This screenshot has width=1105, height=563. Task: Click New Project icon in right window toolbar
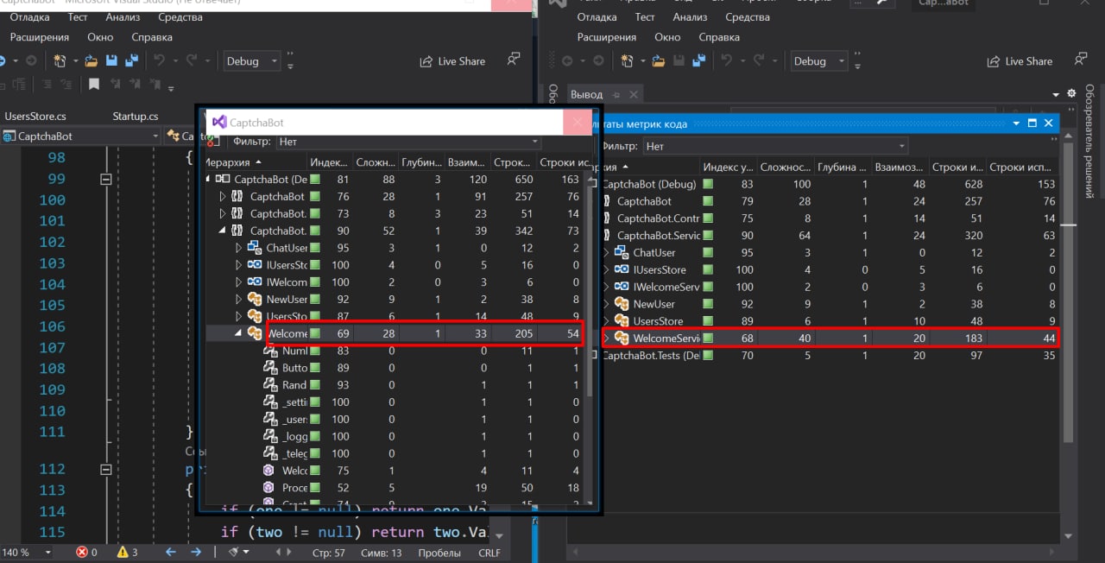coord(628,61)
